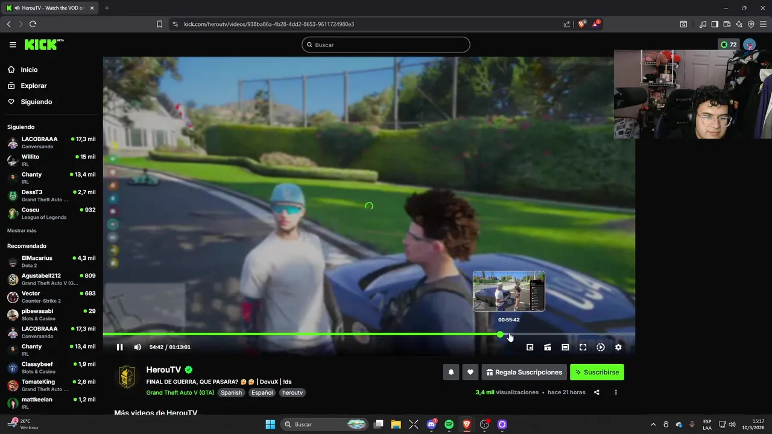Switch video to fullscreen
Screen dimensions: 772x434
click(583, 347)
